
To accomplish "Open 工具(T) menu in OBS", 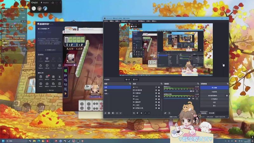I will click(148, 21).
